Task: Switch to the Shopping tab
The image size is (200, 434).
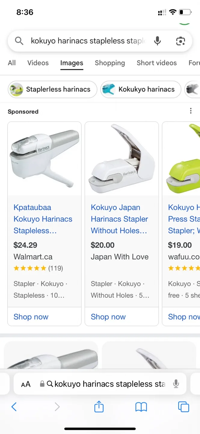Action: click(110, 63)
